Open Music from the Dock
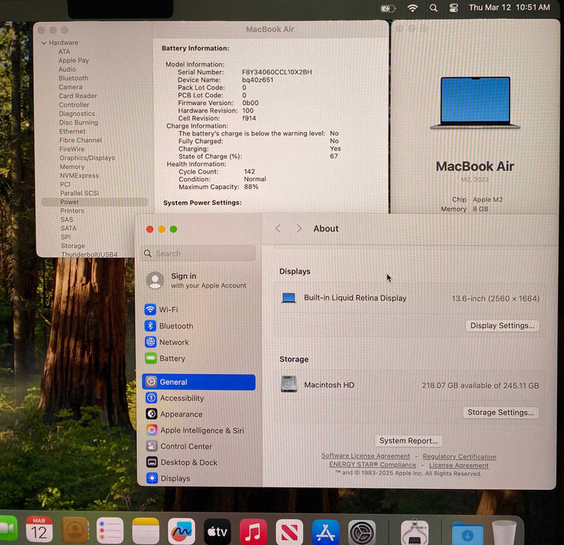 (253, 532)
